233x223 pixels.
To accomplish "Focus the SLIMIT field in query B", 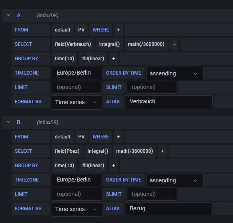I will 151,194.
